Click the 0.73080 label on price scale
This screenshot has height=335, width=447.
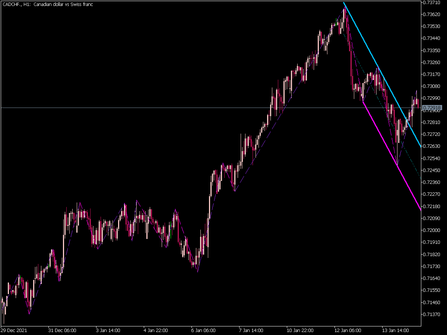tap(432, 86)
